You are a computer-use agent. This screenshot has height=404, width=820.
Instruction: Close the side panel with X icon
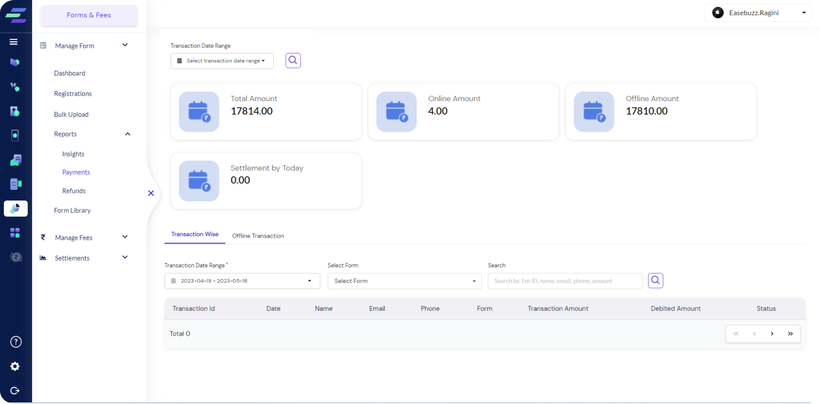pyautogui.click(x=151, y=193)
